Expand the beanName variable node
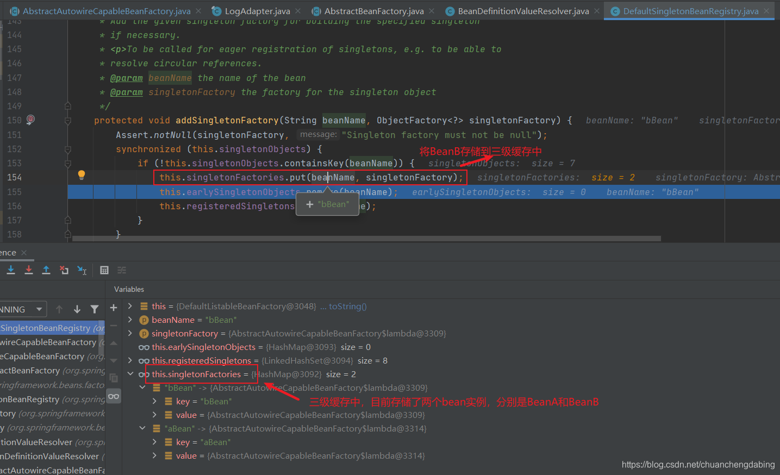Image resolution: width=780 pixels, height=475 pixels. coord(130,320)
